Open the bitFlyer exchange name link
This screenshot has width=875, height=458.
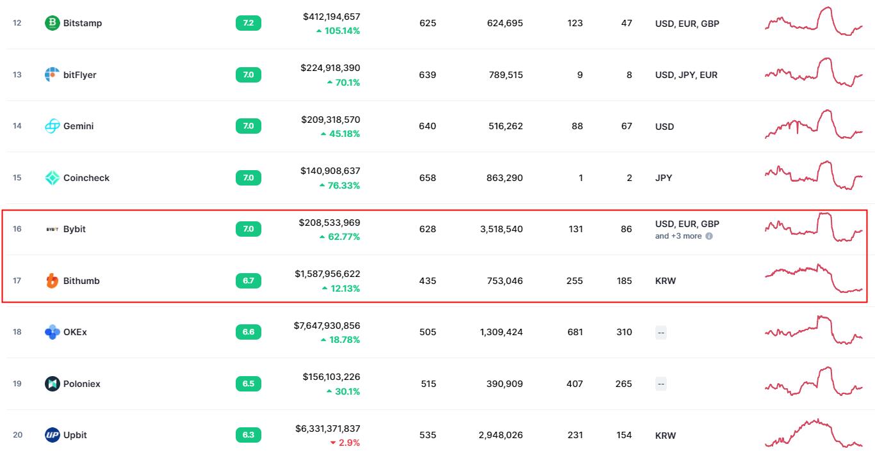coord(80,75)
